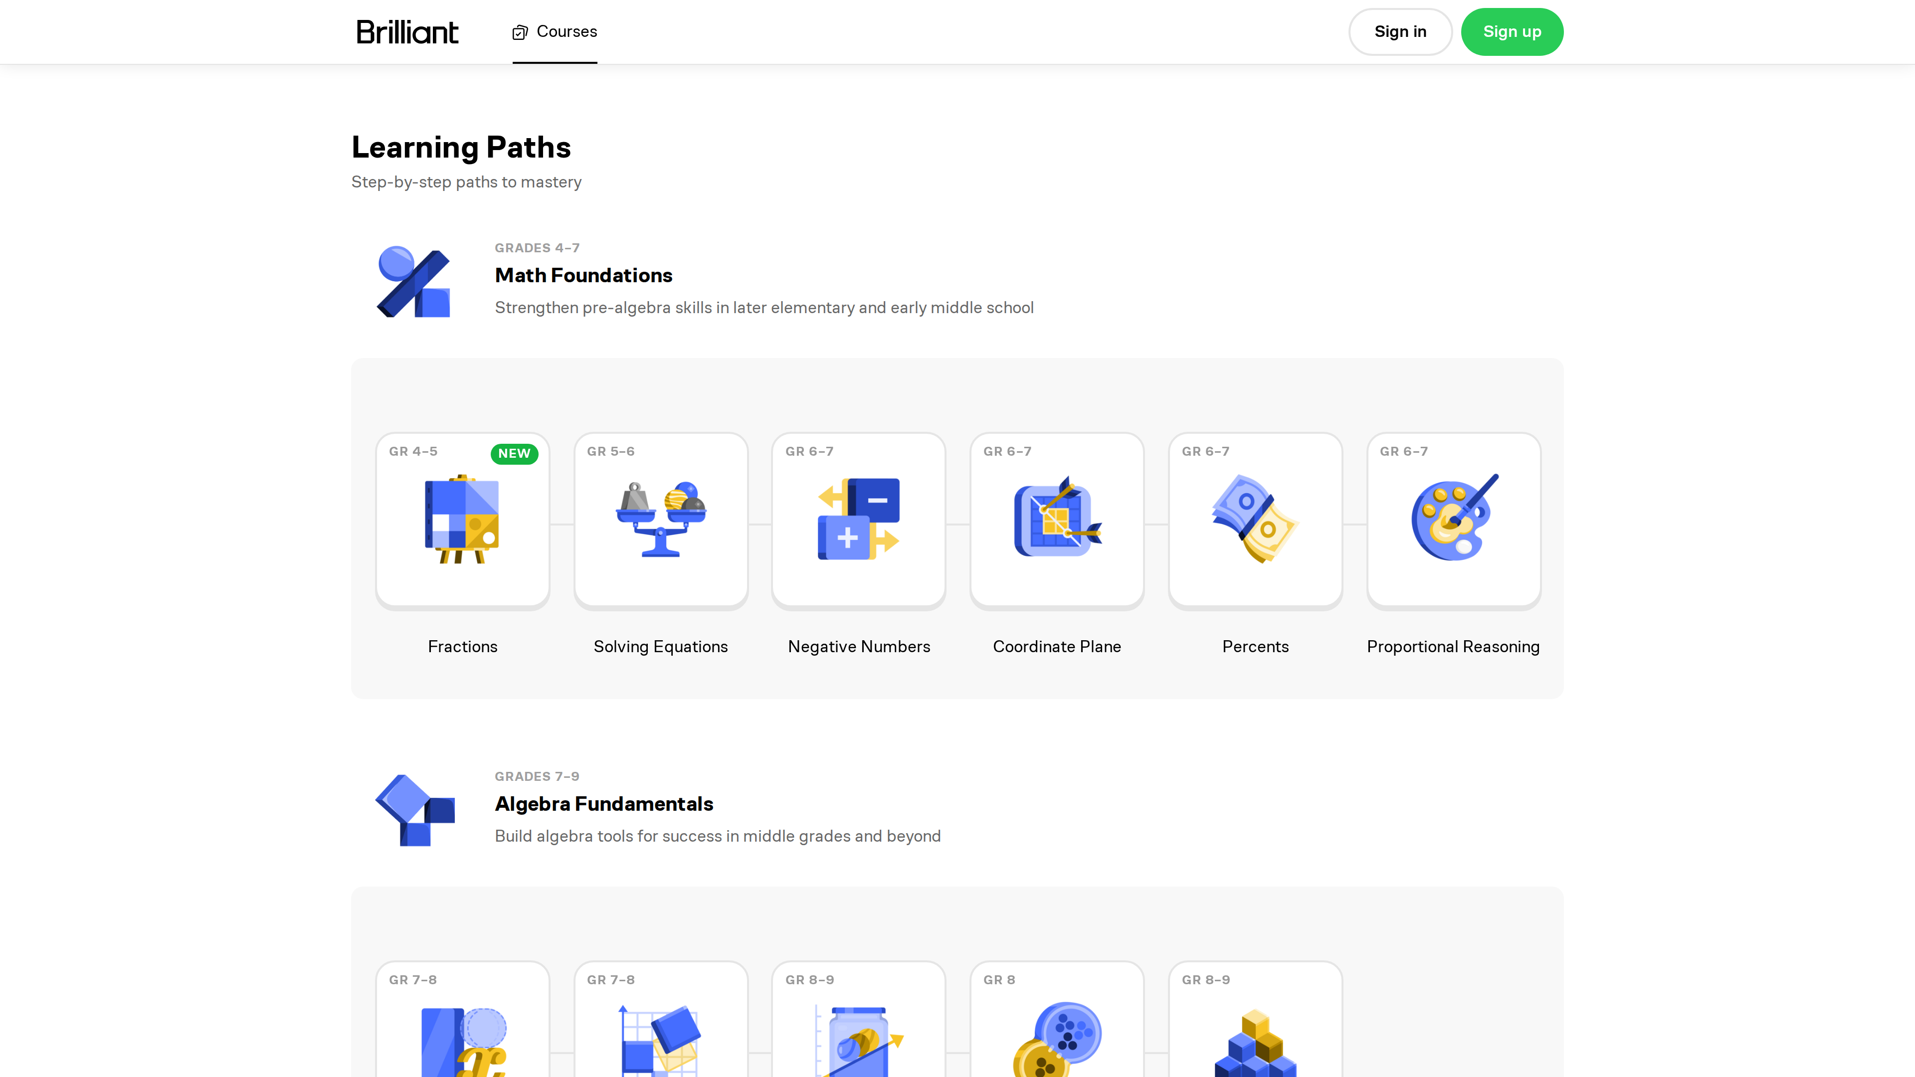Click the Courses checkmark icon
Image resolution: width=1915 pixels, height=1077 pixels.
click(520, 32)
